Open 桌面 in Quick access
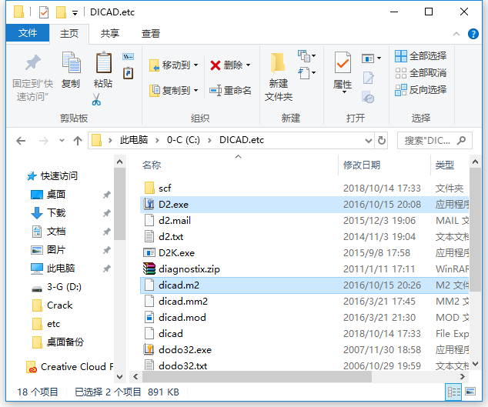Viewport: 488px width, 407px height. pos(56,195)
